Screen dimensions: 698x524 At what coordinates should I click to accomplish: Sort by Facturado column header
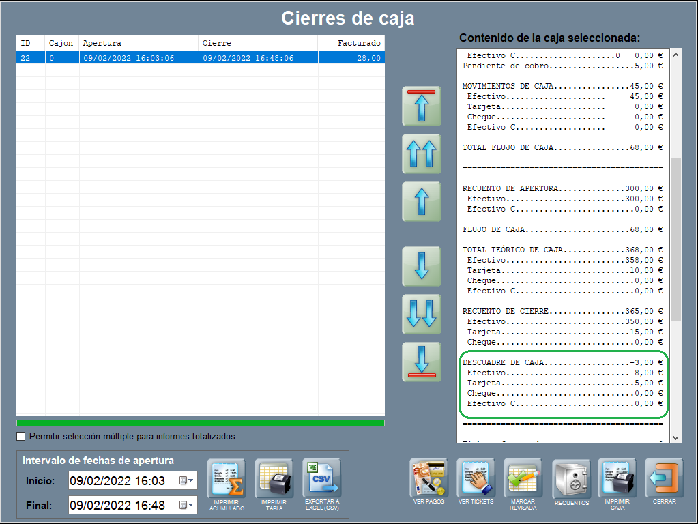coord(351,43)
